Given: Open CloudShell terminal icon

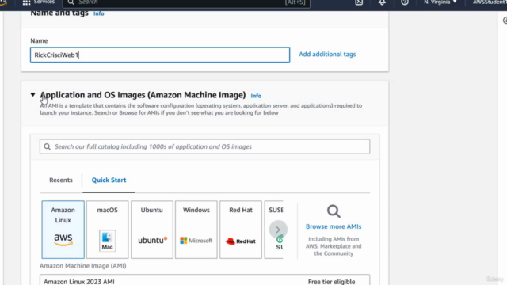Looking at the screenshot, I should coord(359,2).
